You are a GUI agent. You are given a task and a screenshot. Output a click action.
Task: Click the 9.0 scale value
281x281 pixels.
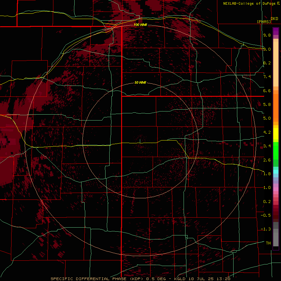[267, 49]
